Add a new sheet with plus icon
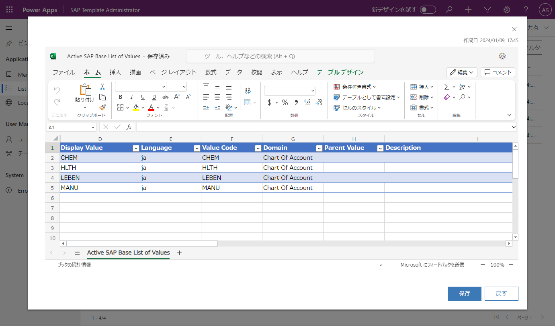The image size is (555, 326). [180, 253]
